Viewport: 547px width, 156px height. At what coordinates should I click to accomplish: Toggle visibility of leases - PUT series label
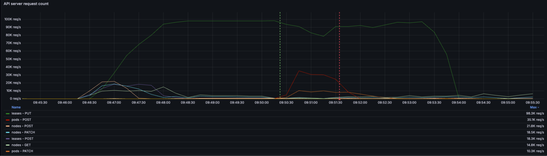tap(21, 113)
